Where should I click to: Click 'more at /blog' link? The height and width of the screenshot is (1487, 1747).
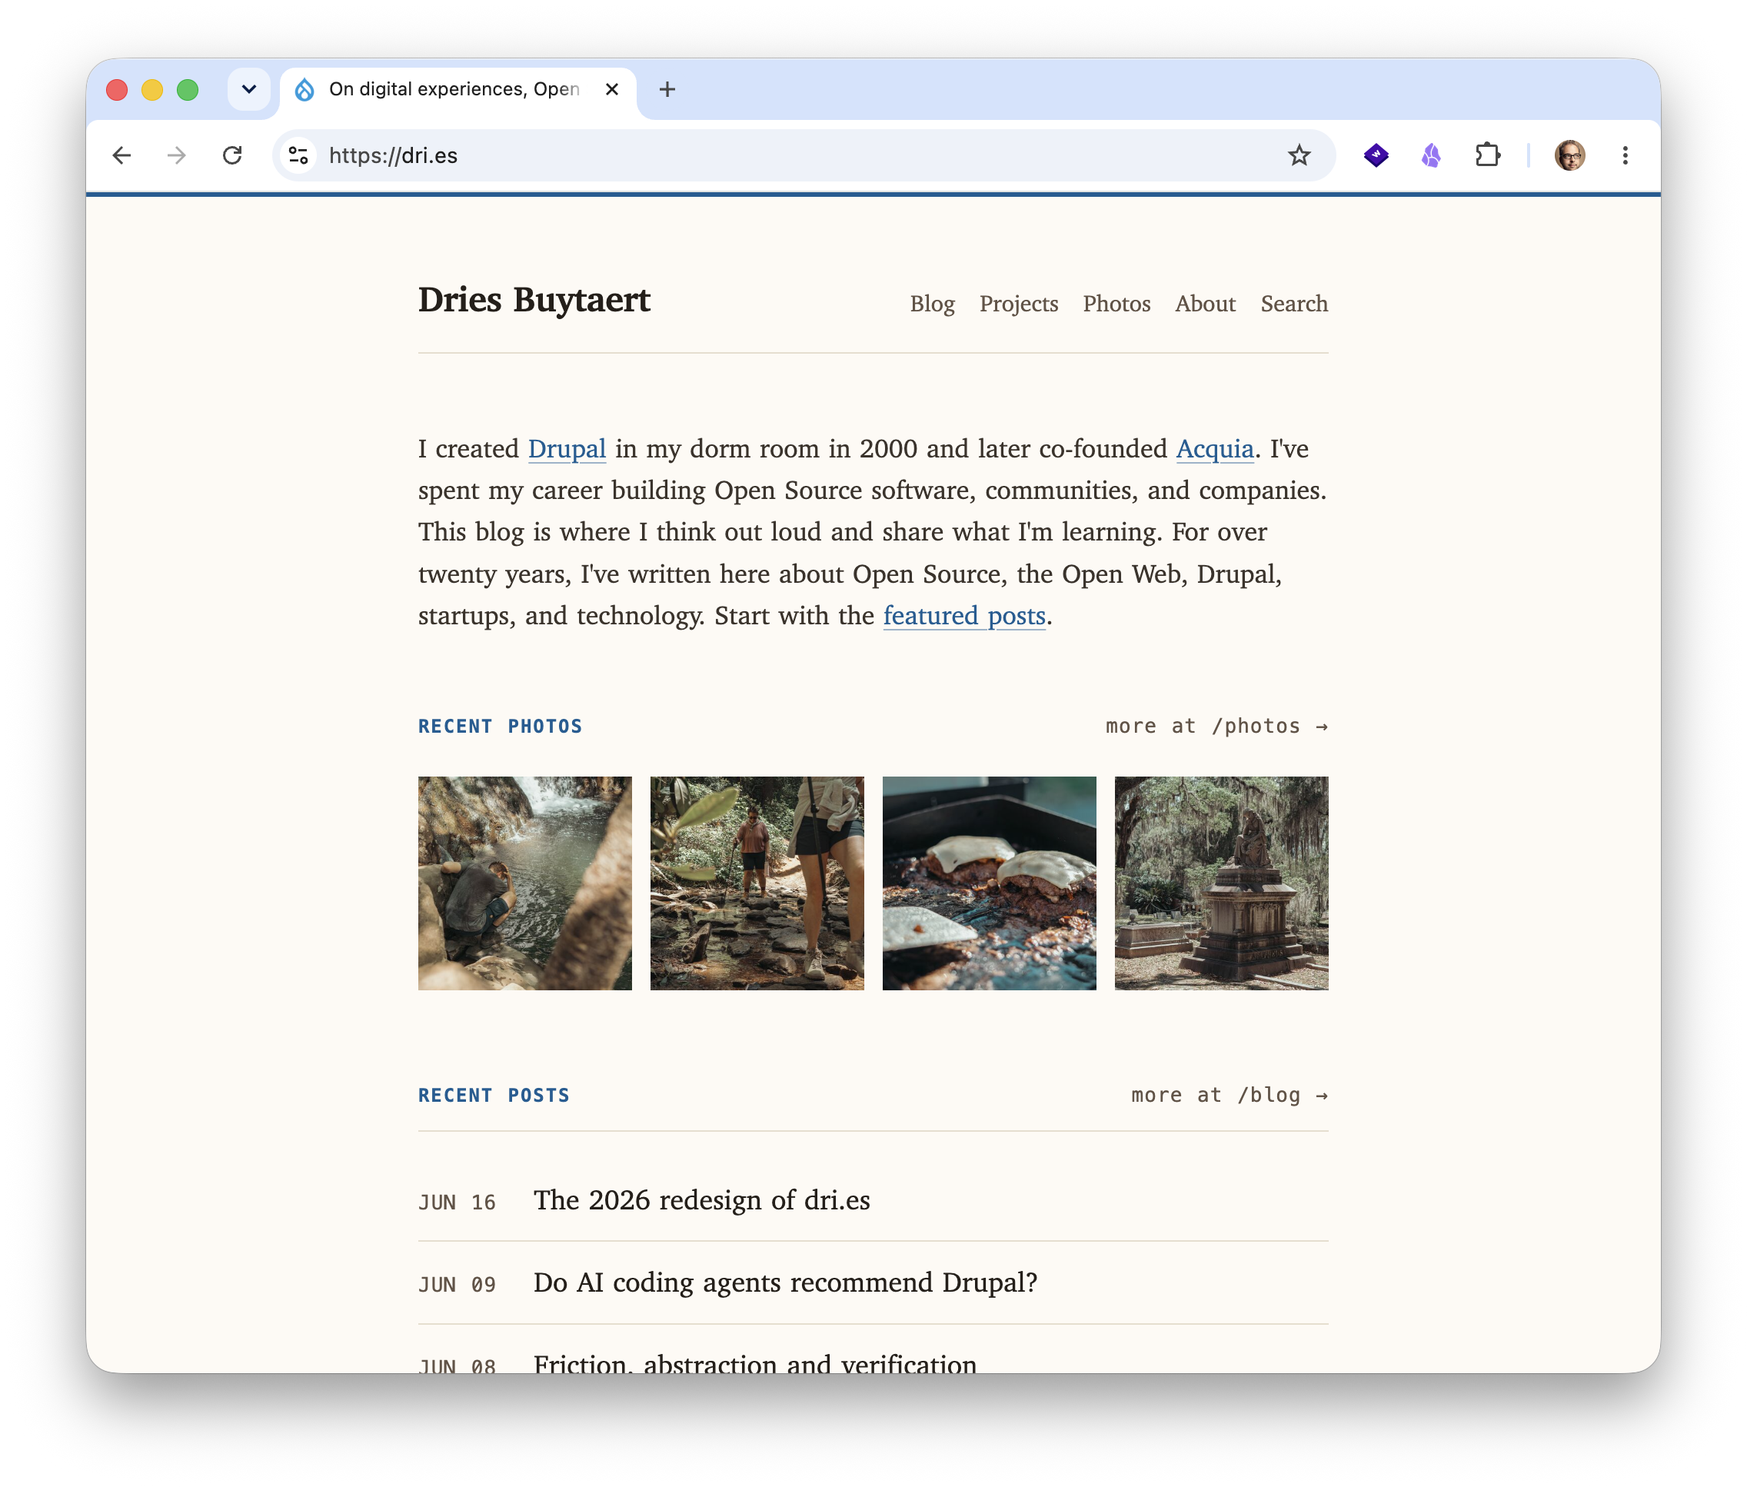click(1230, 1095)
